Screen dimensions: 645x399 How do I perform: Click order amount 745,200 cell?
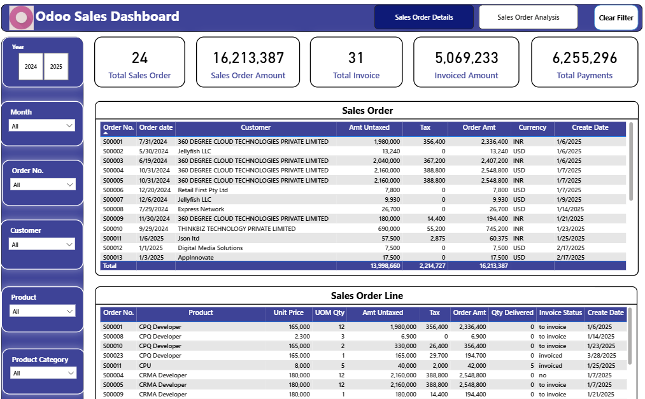pos(497,229)
